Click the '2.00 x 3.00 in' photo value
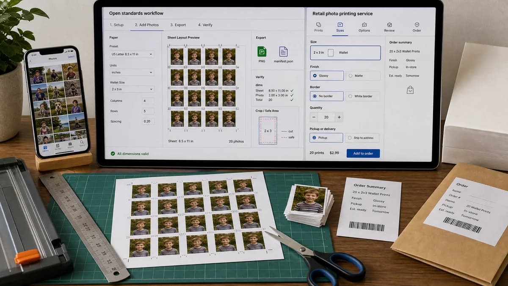 [x=278, y=95]
